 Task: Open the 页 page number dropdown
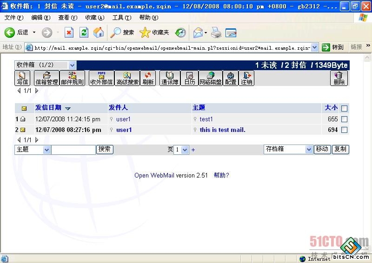[185, 150]
